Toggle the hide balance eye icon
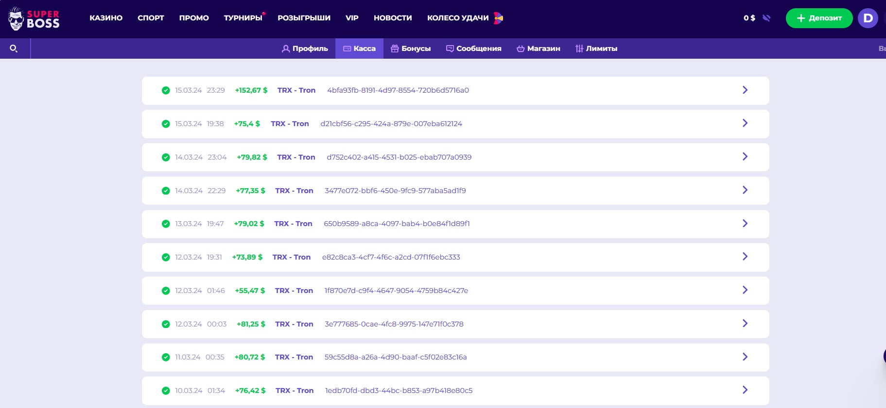The width and height of the screenshot is (886, 408). (x=766, y=18)
